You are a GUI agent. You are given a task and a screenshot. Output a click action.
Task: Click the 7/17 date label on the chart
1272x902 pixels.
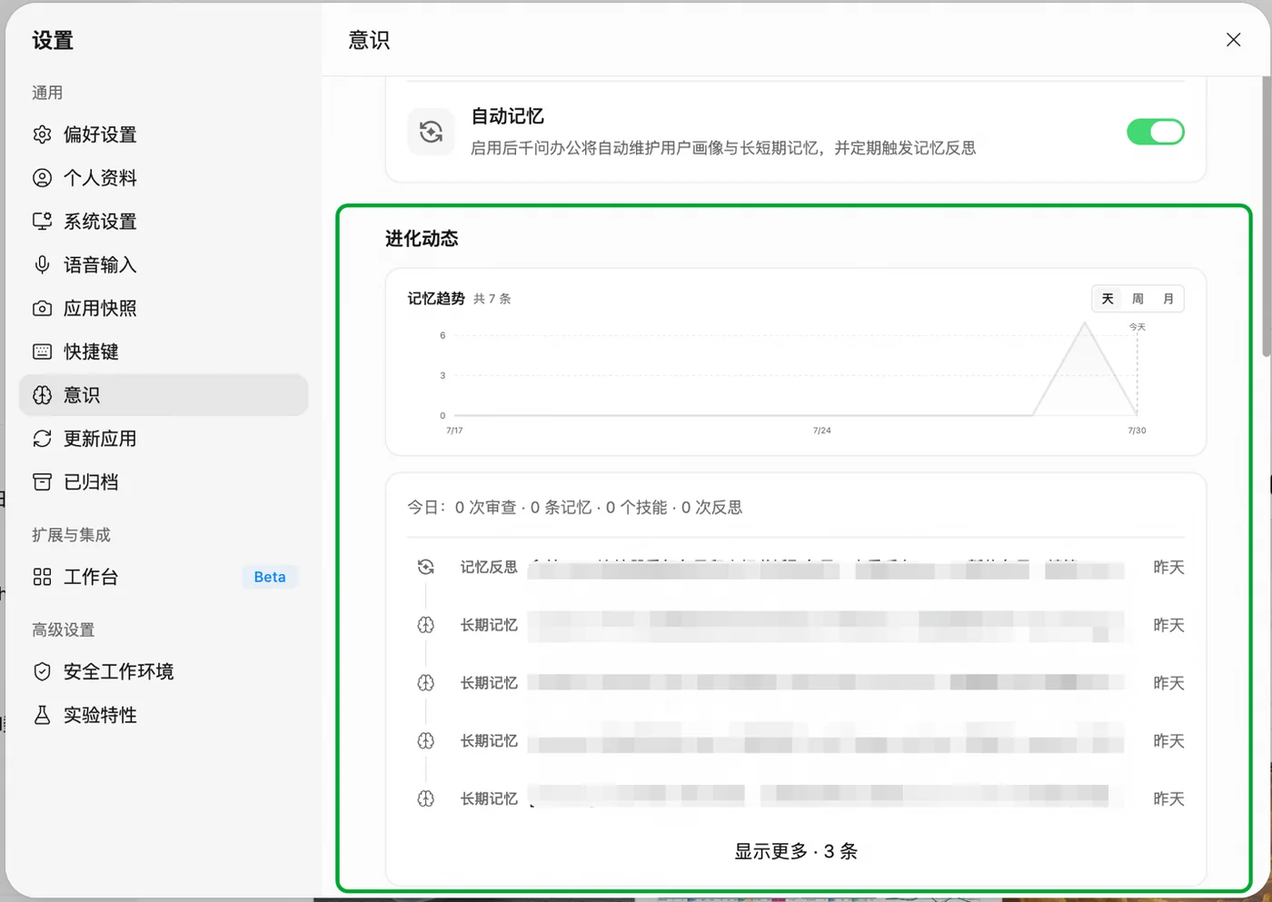pyautogui.click(x=454, y=431)
